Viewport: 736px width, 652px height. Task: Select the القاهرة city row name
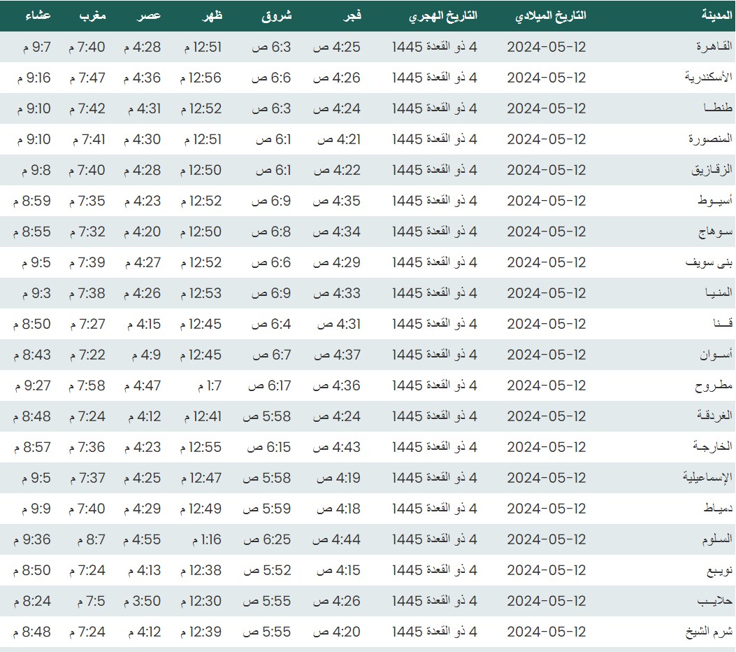(x=714, y=47)
